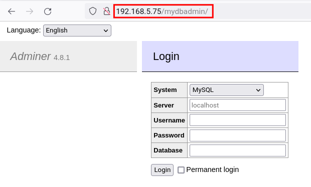Enable the Permanent login checkbox
311x187 pixels.
(181, 170)
